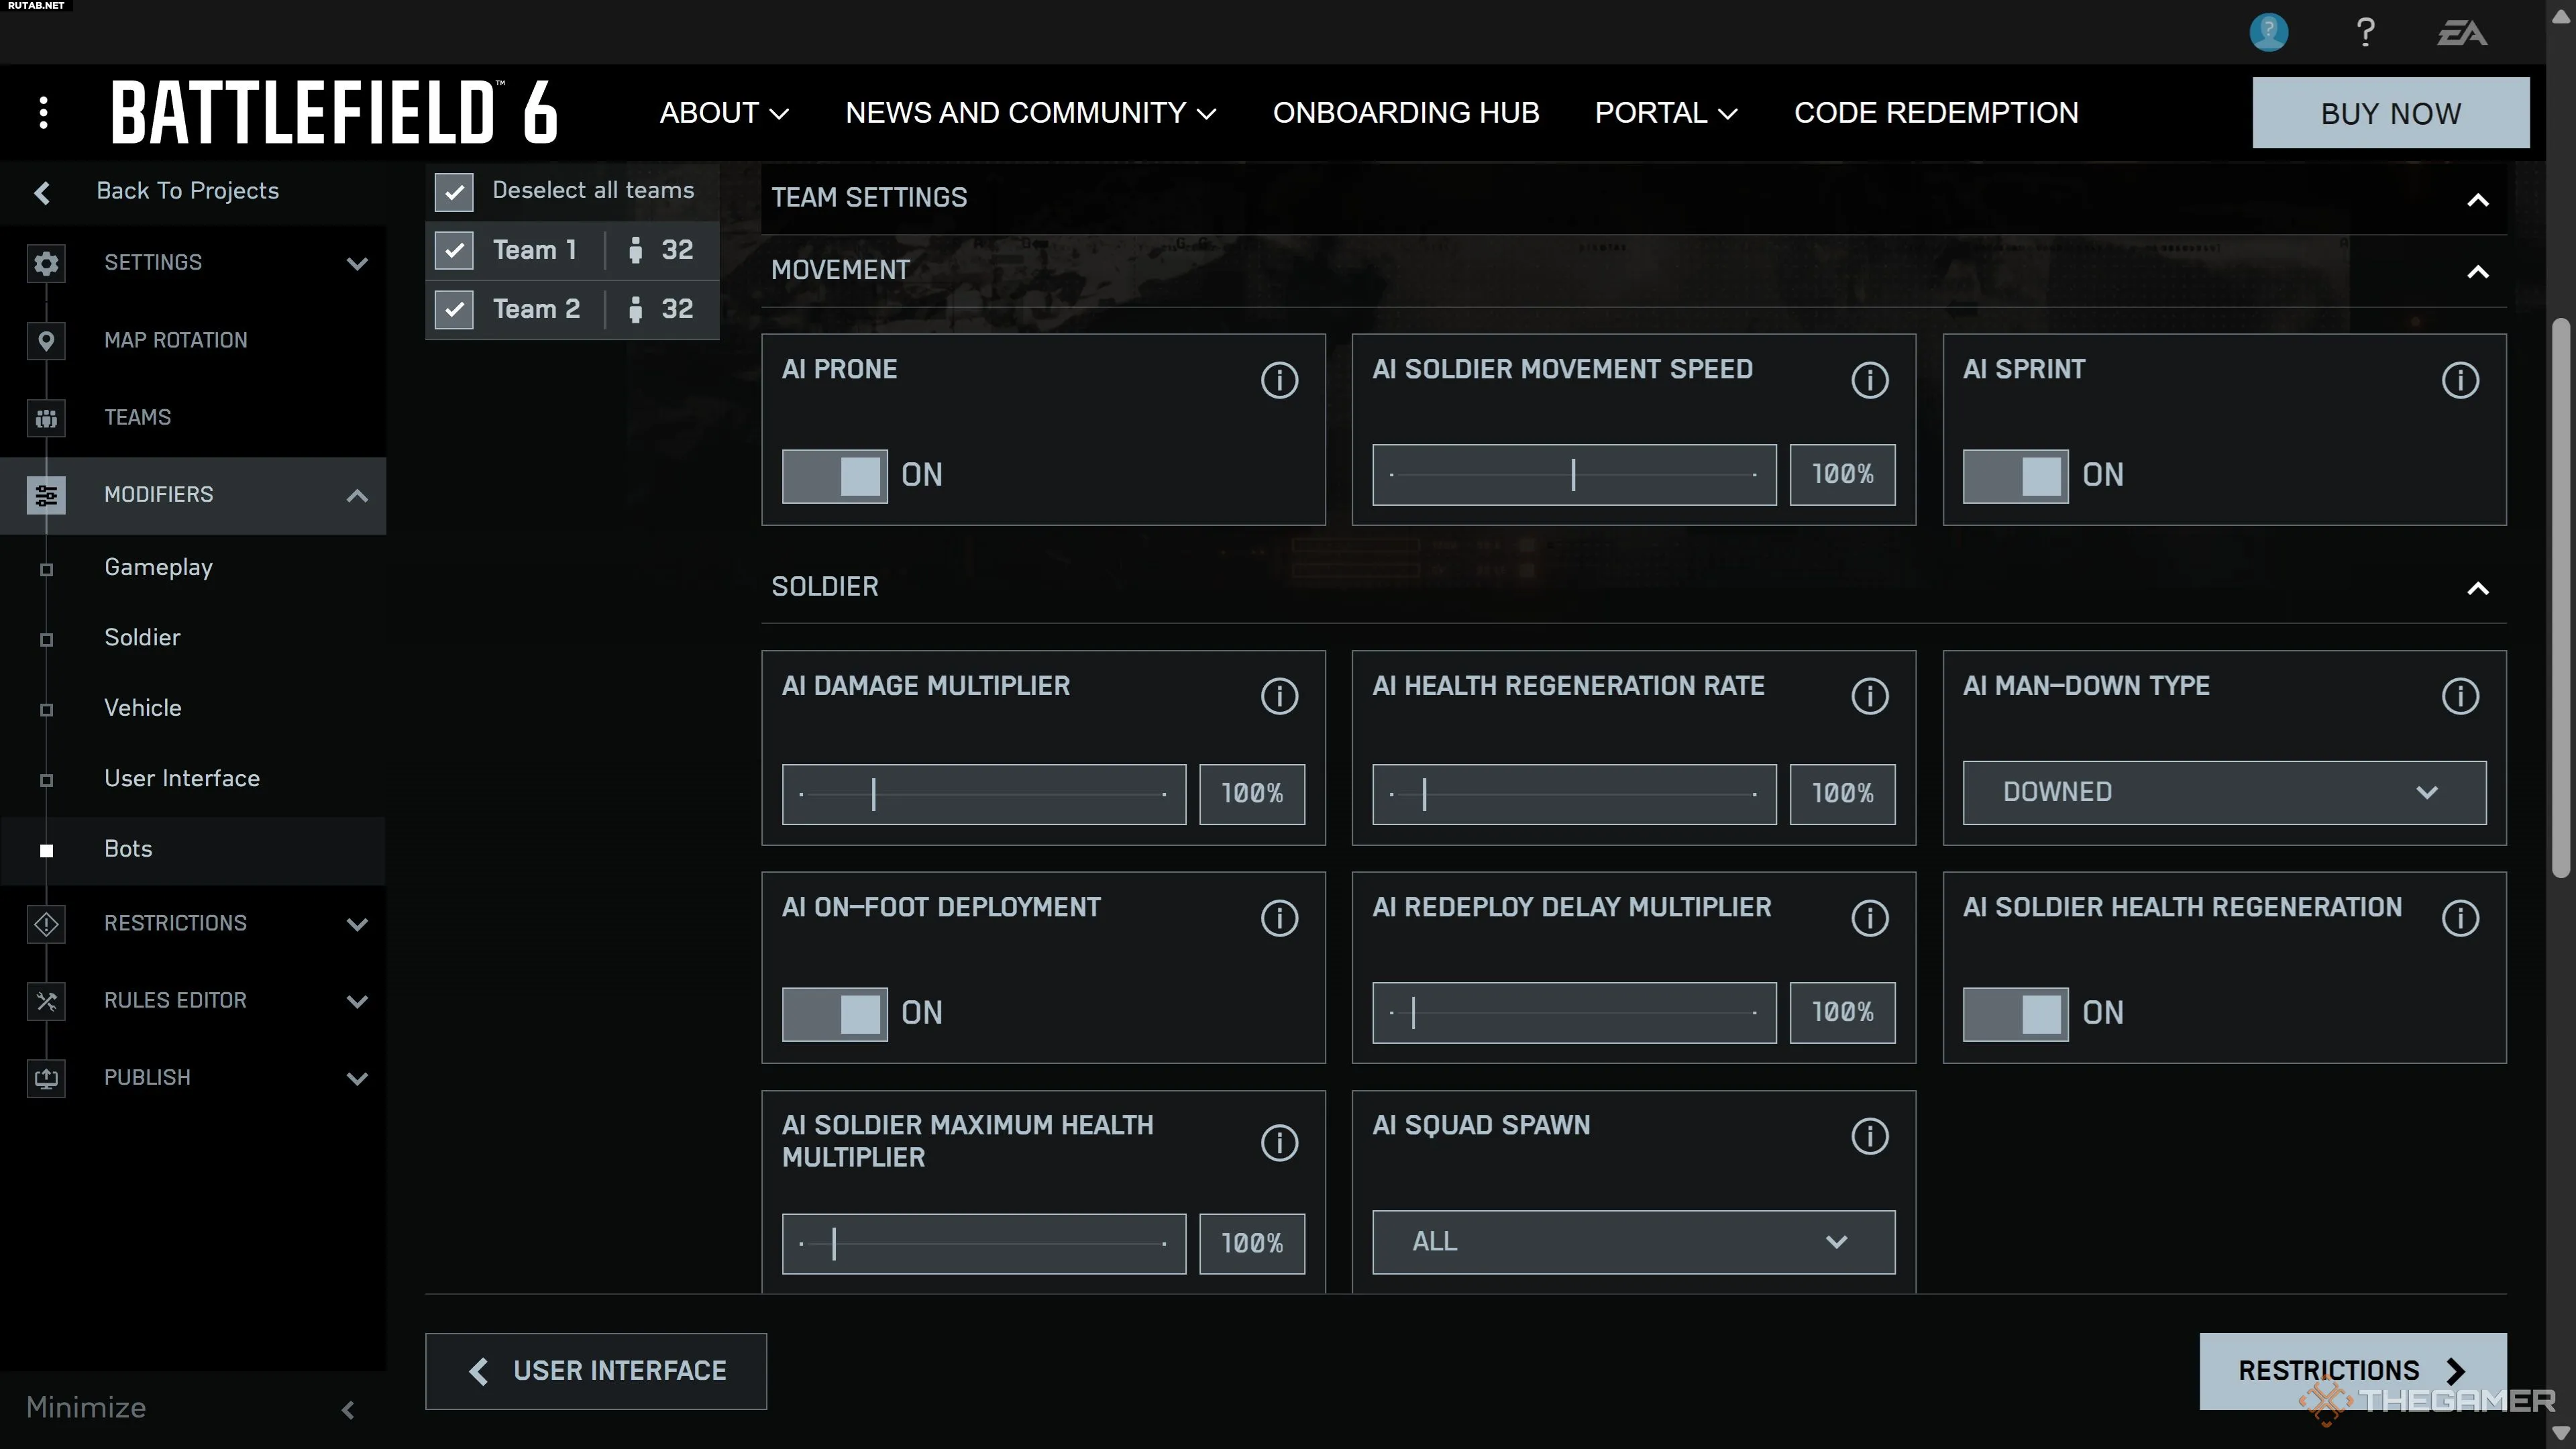
Task: Click the AI Squad Spawn info icon
Action: pyautogui.click(x=1869, y=1136)
